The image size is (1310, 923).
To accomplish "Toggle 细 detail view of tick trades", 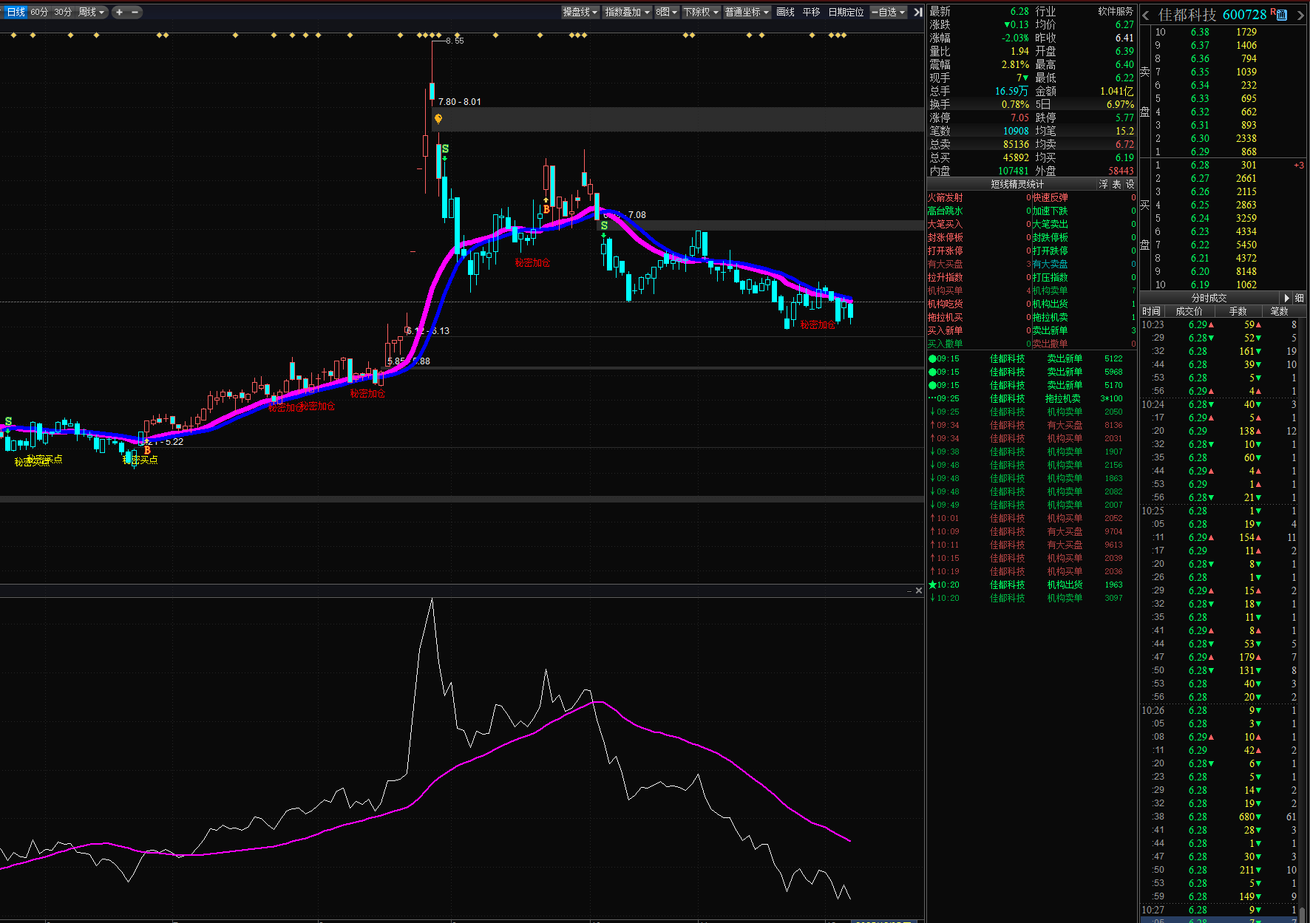I will (x=1299, y=298).
